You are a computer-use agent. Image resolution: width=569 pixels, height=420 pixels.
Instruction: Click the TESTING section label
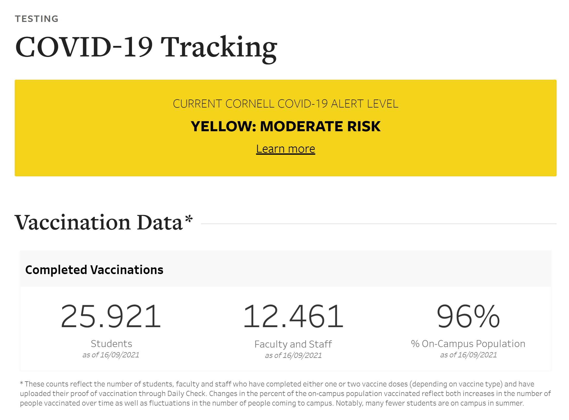[x=37, y=19]
